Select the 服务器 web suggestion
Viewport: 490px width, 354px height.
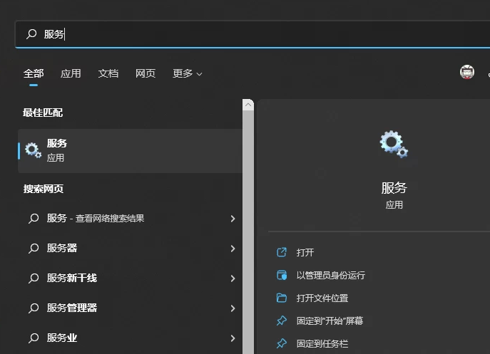pos(130,249)
